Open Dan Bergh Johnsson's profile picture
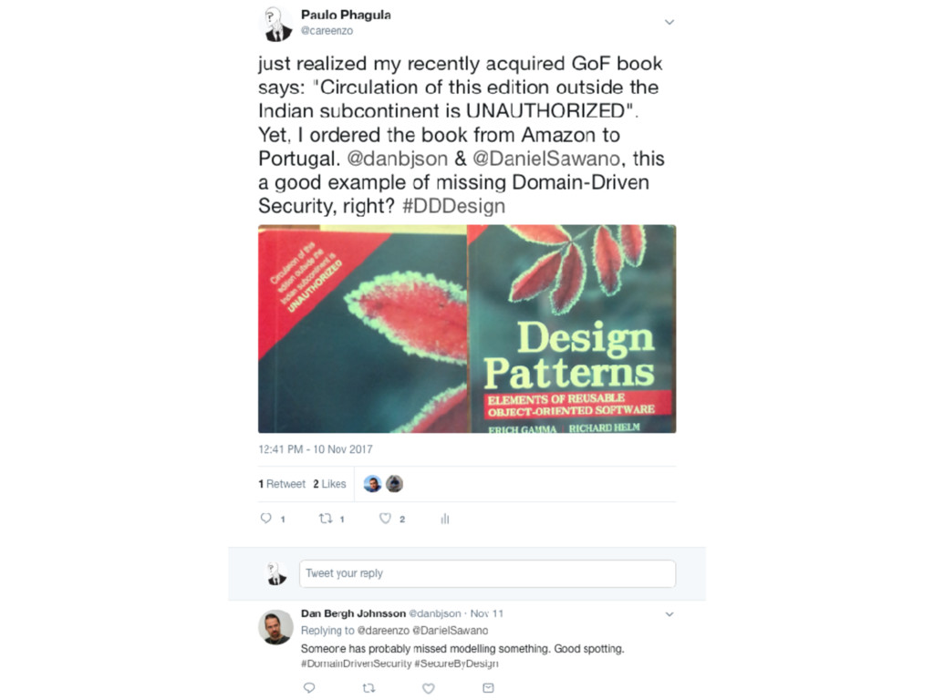Screen dimensions: 934x700 (275, 627)
